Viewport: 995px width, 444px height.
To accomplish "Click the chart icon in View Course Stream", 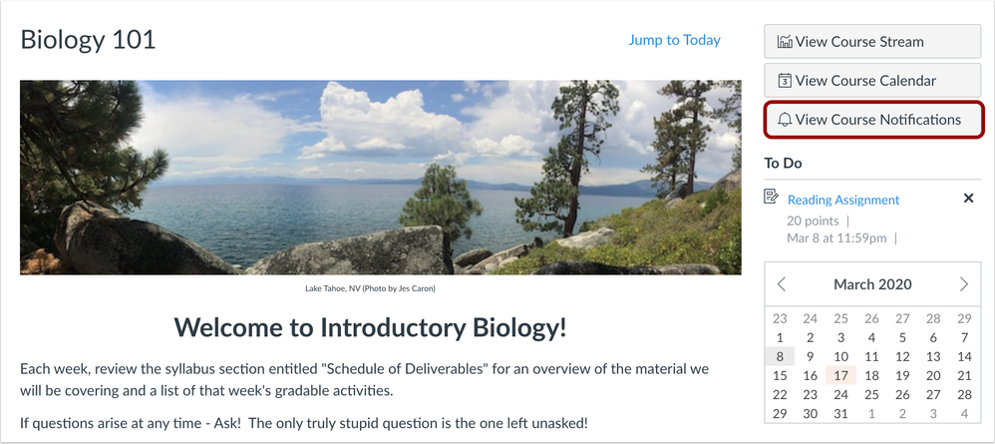I will (x=785, y=42).
